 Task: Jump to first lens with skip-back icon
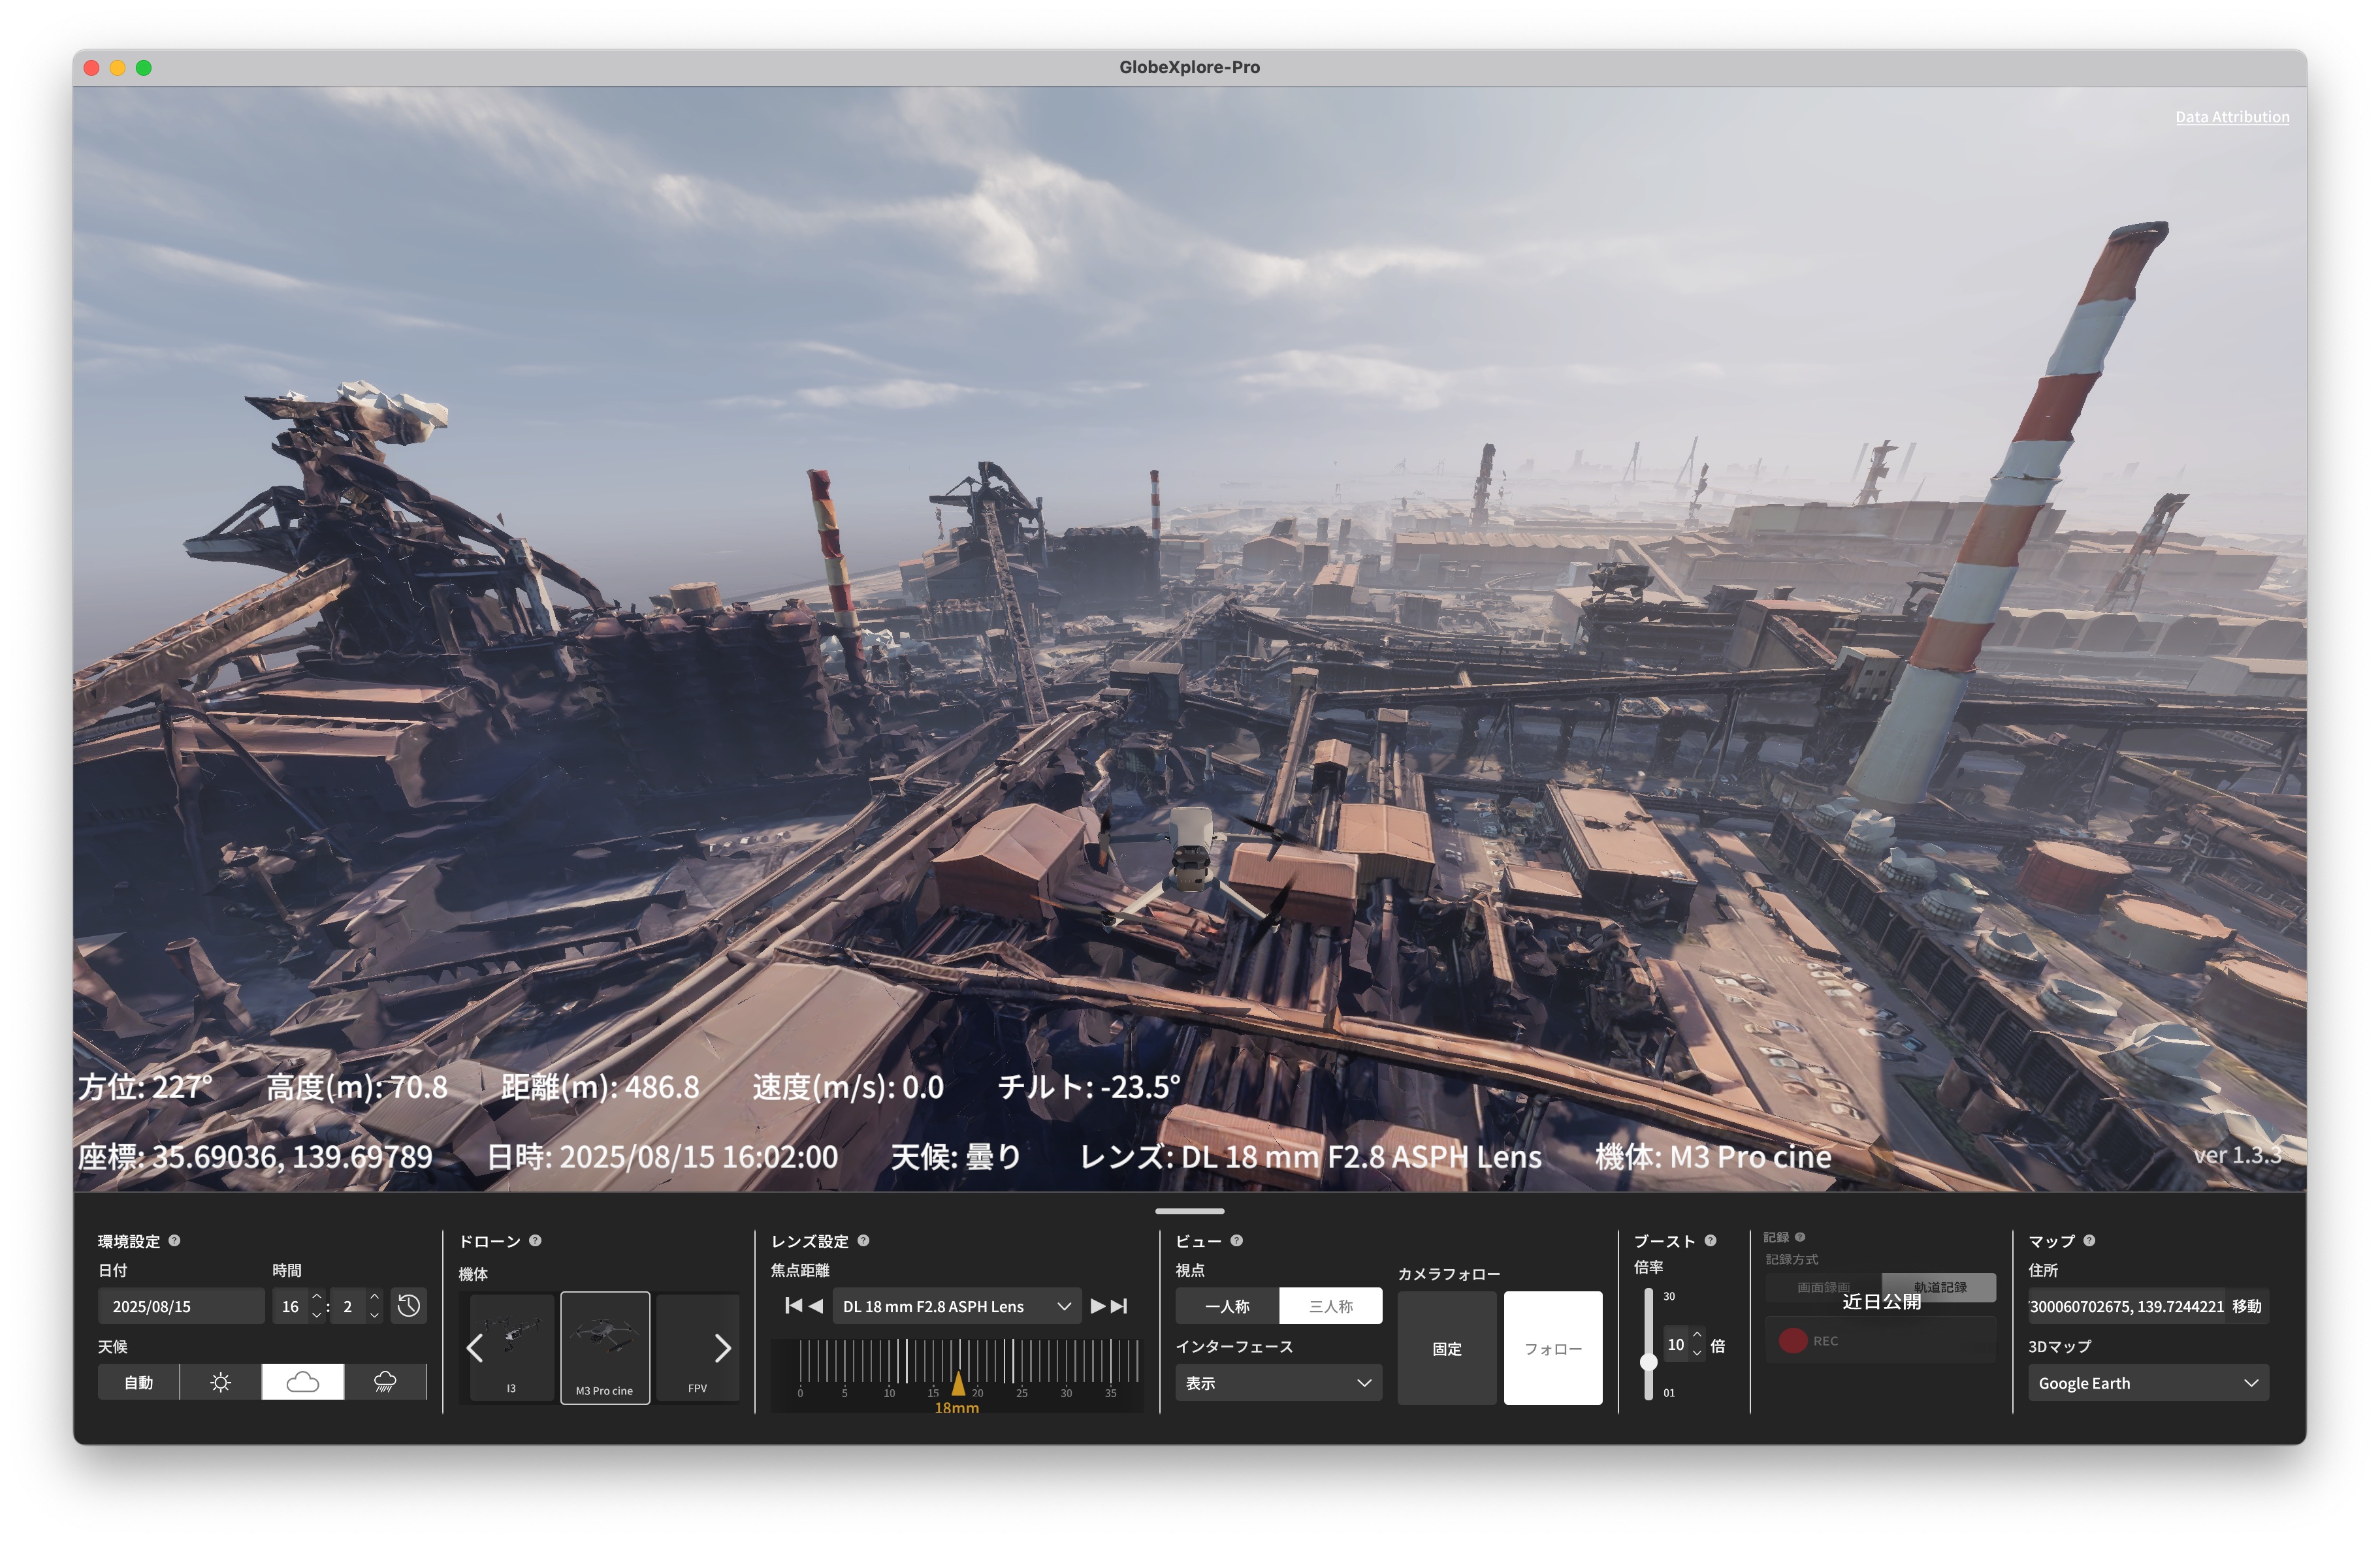coord(793,1305)
